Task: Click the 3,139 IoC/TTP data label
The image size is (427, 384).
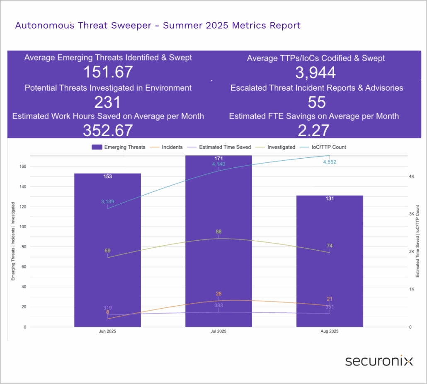Action: coord(107,202)
